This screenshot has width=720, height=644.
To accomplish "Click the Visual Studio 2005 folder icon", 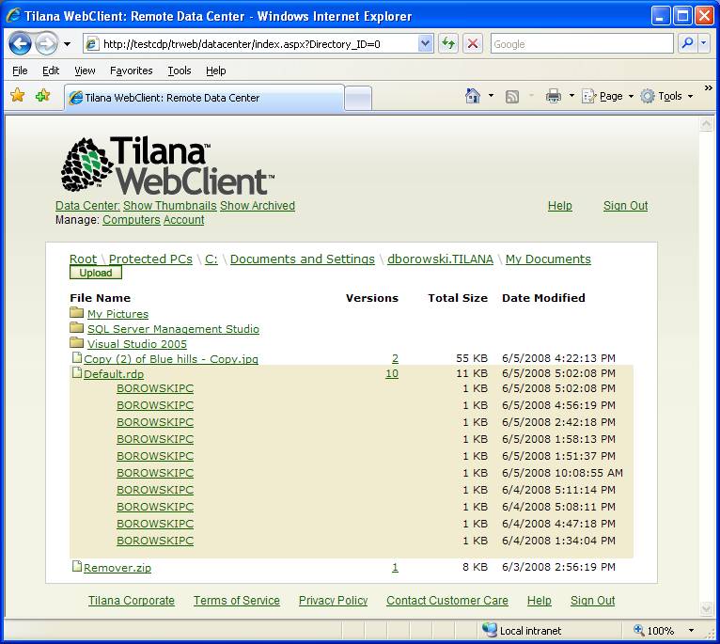I will [77, 343].
